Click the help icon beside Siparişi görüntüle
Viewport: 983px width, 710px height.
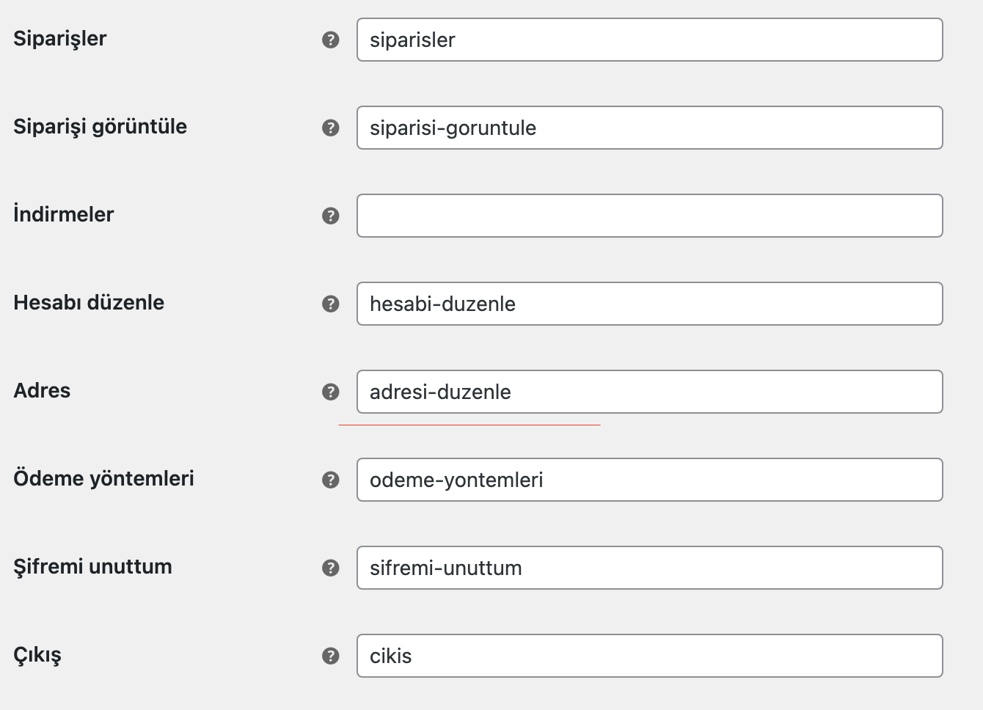[331, 128]
